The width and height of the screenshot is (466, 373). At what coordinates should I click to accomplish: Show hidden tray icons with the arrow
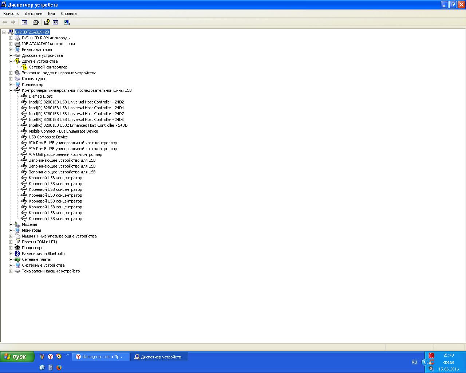point(424,362)
